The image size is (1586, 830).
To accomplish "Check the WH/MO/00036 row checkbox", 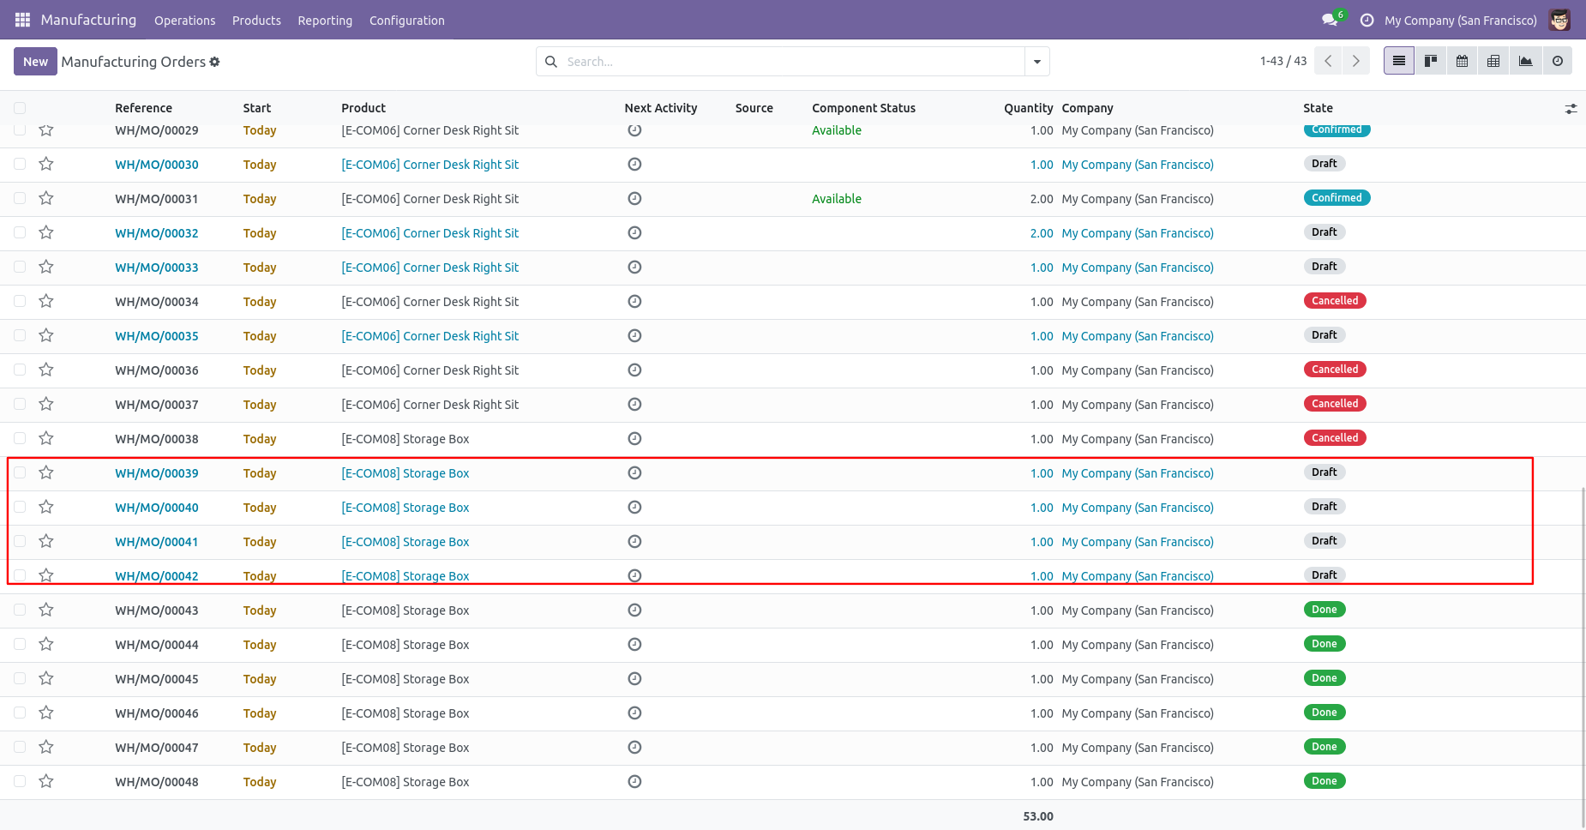I will pos(20,370).
